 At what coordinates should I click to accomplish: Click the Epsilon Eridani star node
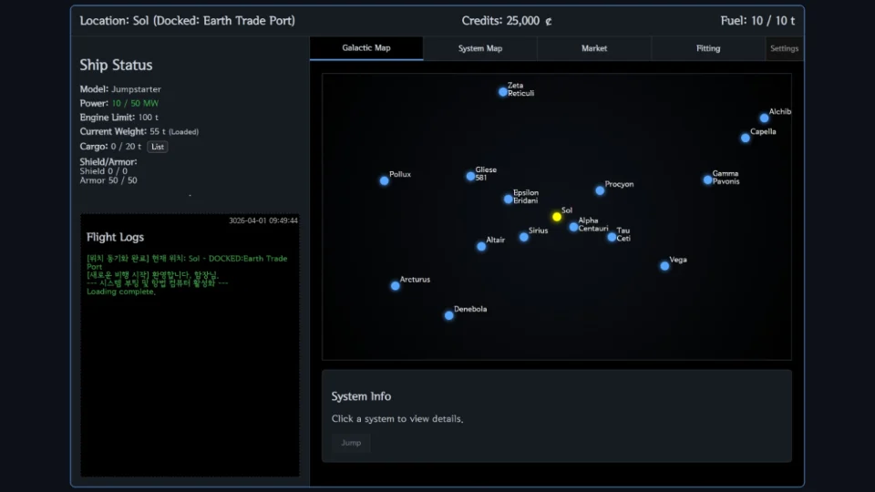pyautogui.click(x=509, y=199)
